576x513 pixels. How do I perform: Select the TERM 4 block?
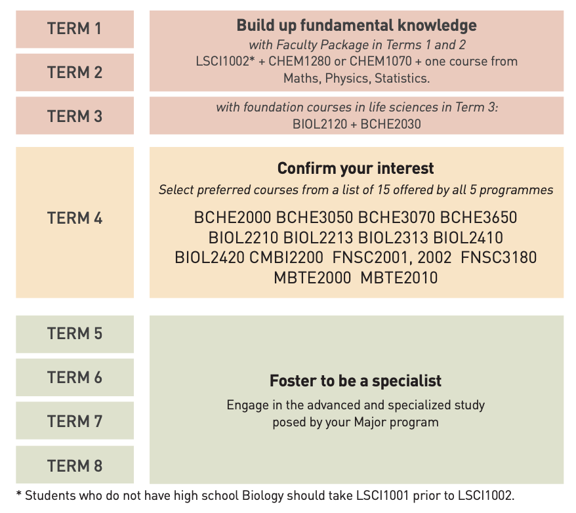pyautogui.click(x=75, y=222)
